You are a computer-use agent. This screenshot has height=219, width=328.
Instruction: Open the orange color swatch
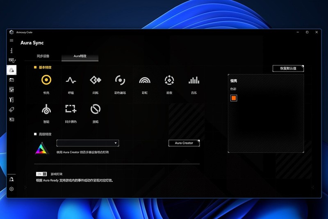tap(234, 98)
